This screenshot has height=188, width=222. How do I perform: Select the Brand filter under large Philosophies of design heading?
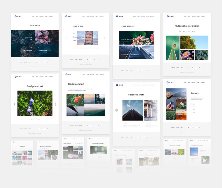tap(193, 32)
